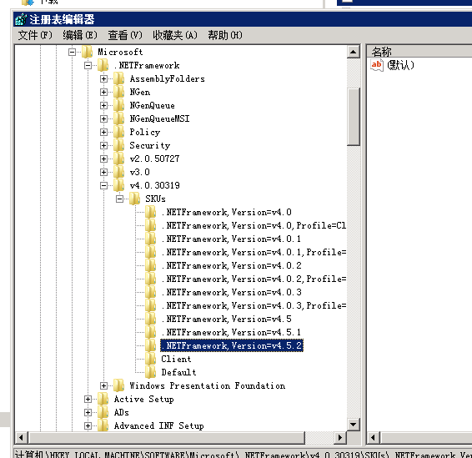This screenshot has height=458, width=472.
Task: Expand the v2.0.50727 node
Action: (x=103, y=159)
